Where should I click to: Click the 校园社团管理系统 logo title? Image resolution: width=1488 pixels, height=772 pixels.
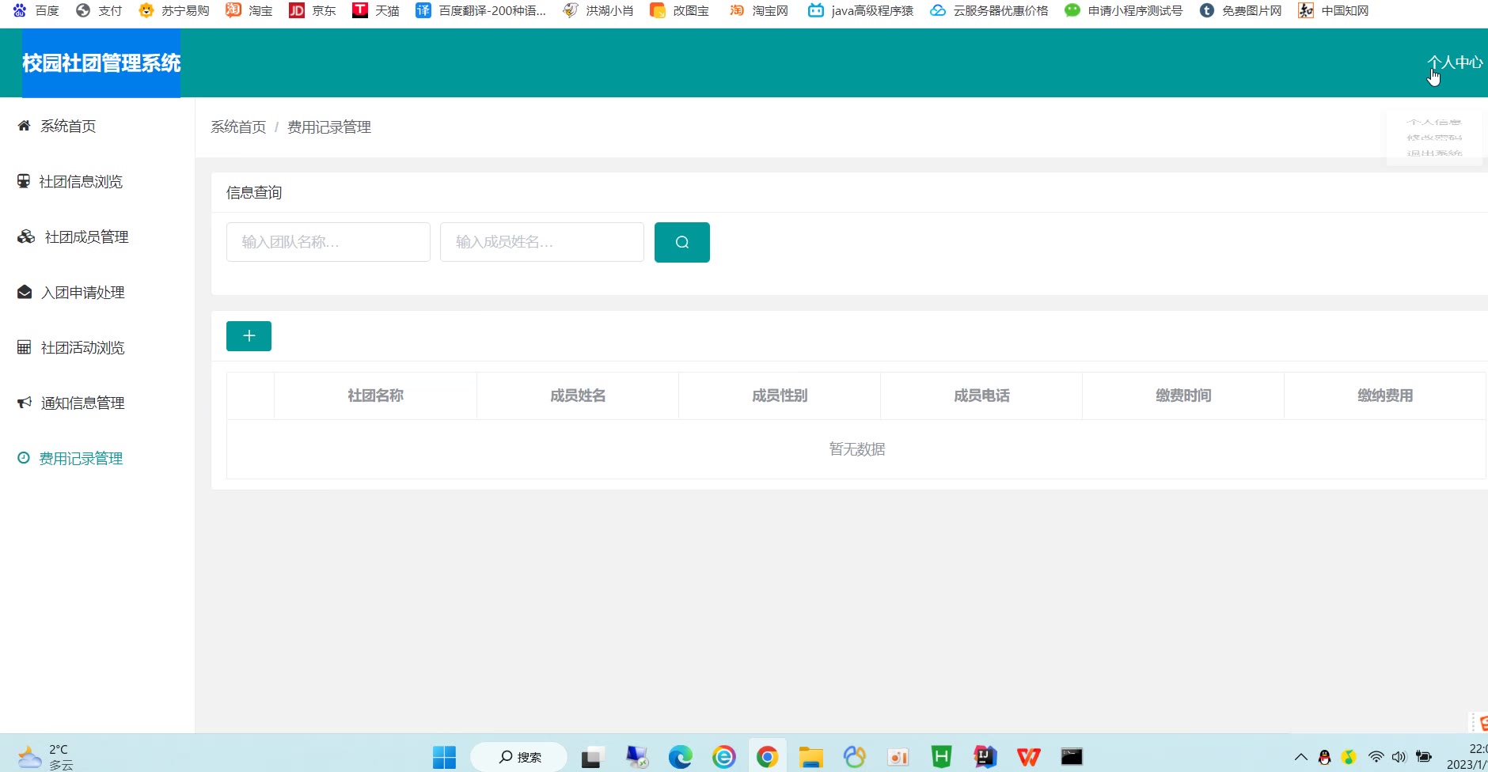pyautogui.click(x=101, y=63)
